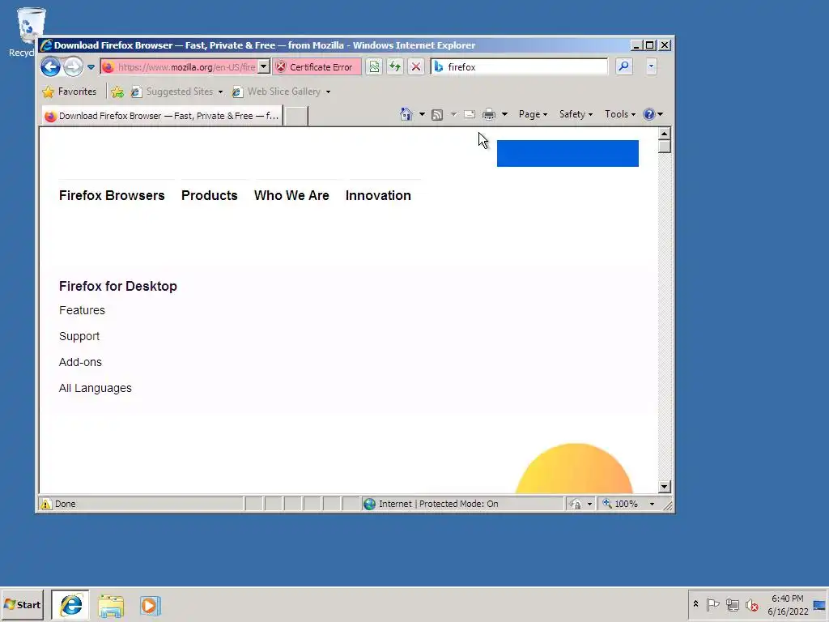Screen dimensions: 829x622
Task: Open the Page menu
Action: [x=533, y=114]
